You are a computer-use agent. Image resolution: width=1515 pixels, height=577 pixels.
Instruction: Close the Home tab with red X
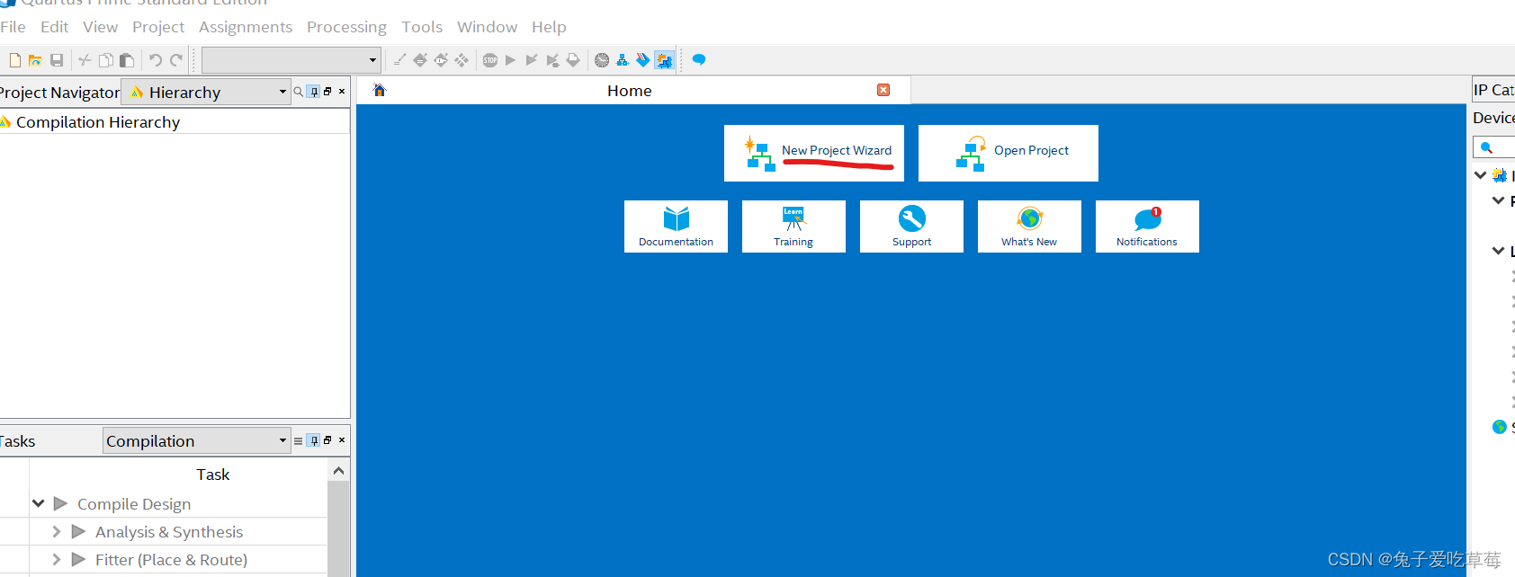click(883, 90)
